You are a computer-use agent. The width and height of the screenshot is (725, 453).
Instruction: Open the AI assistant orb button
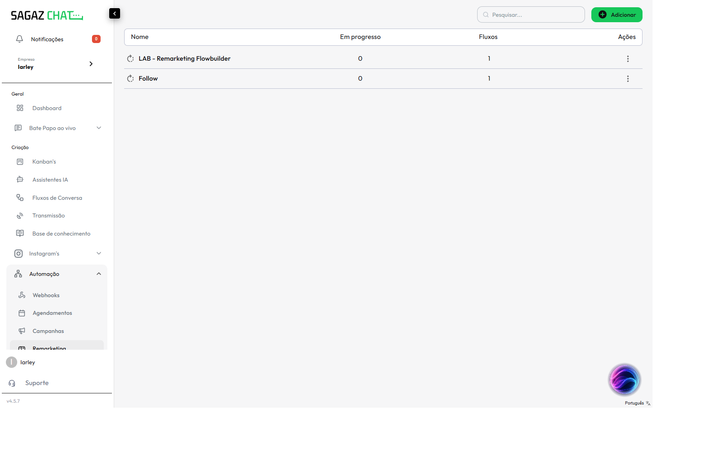[624, 380]
